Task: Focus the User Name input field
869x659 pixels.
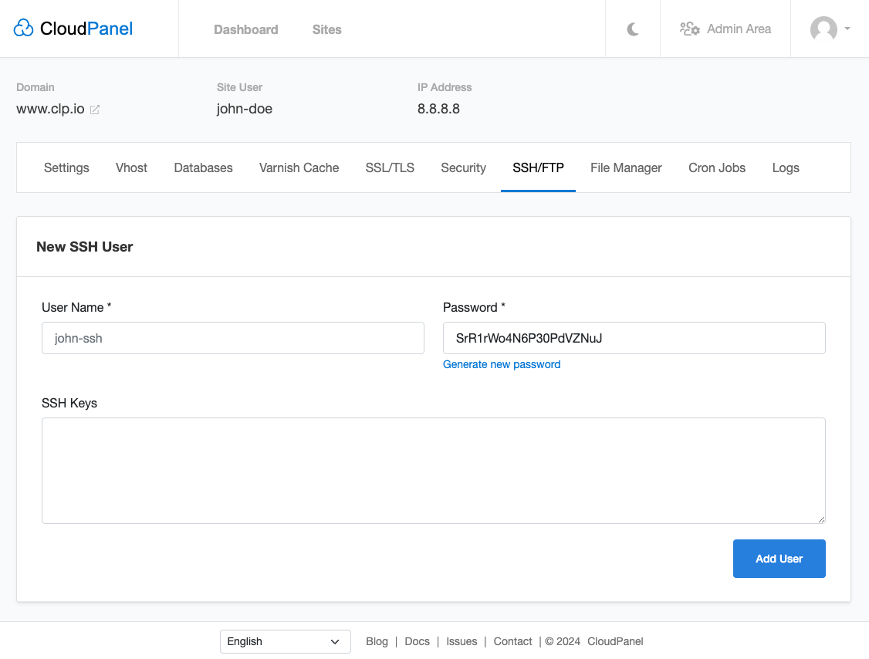Action: 232,338
